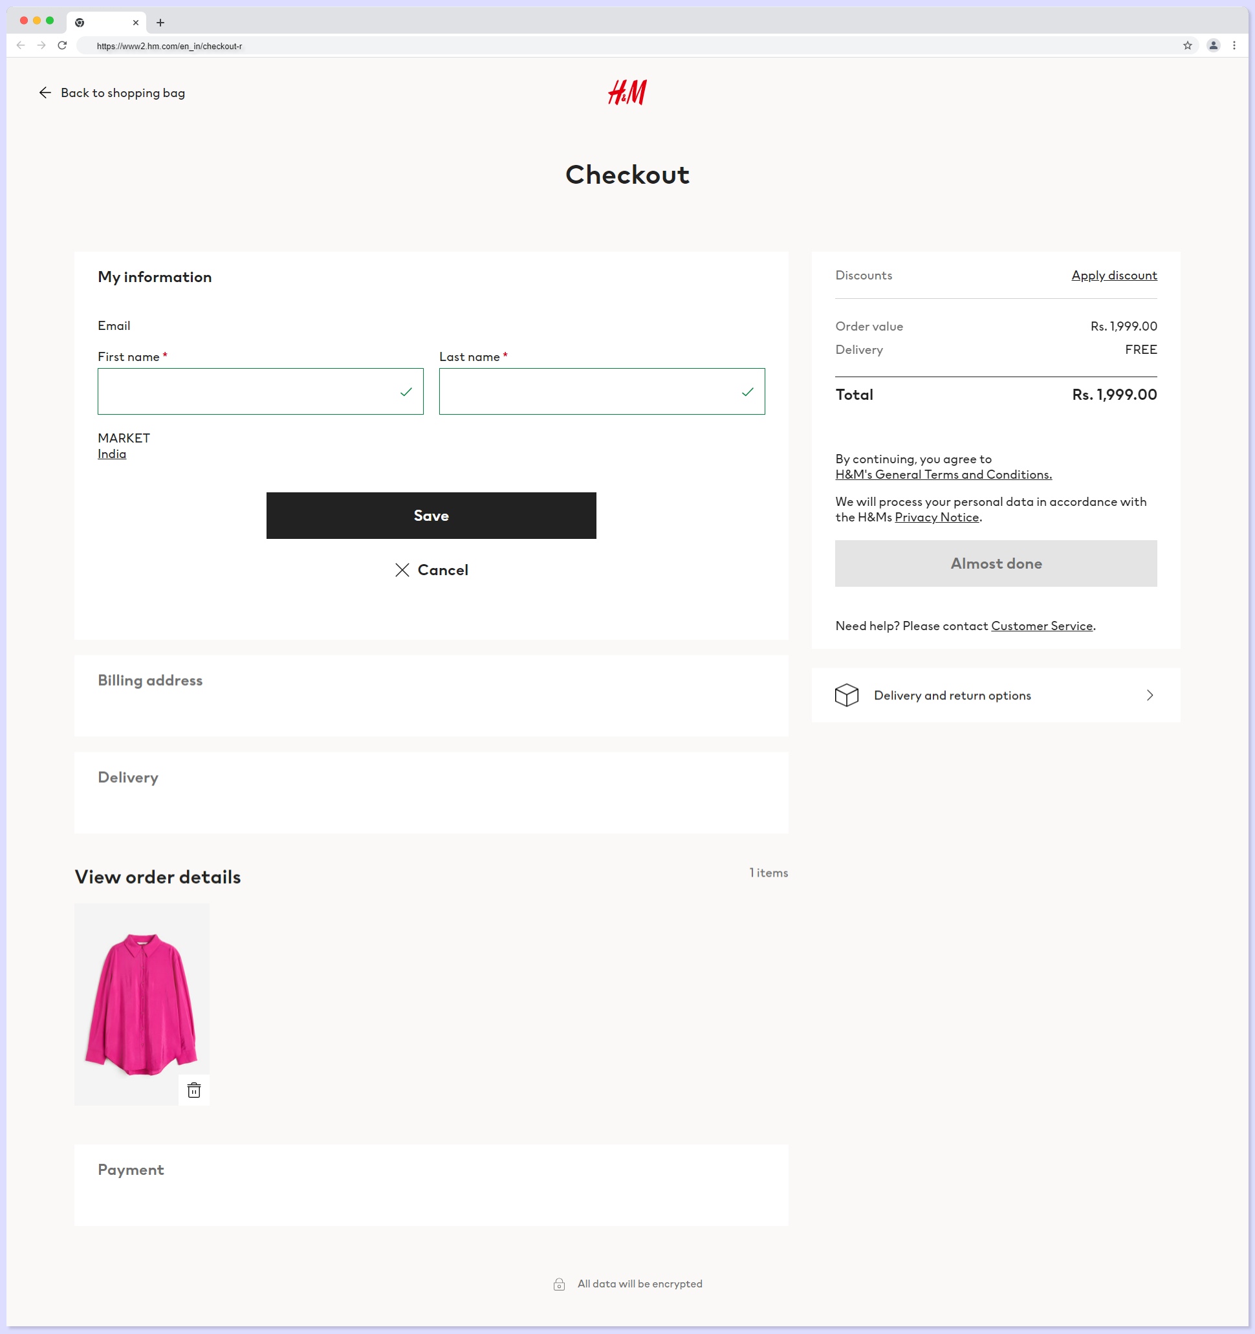Focus the First name field
Image resolution: width=1255 pixels, height=1334 pixels.
(x=261, y=391)
